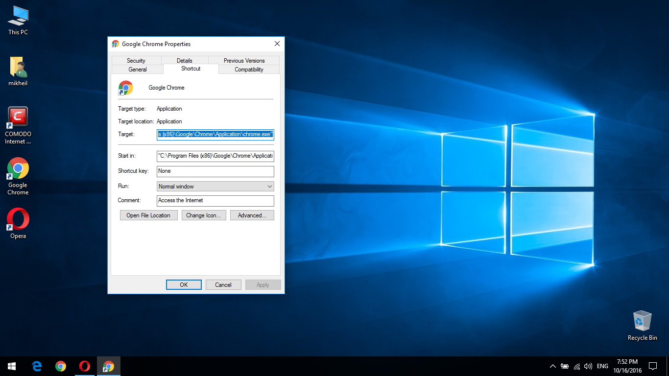Click into the Target path field

pos(215,134)
